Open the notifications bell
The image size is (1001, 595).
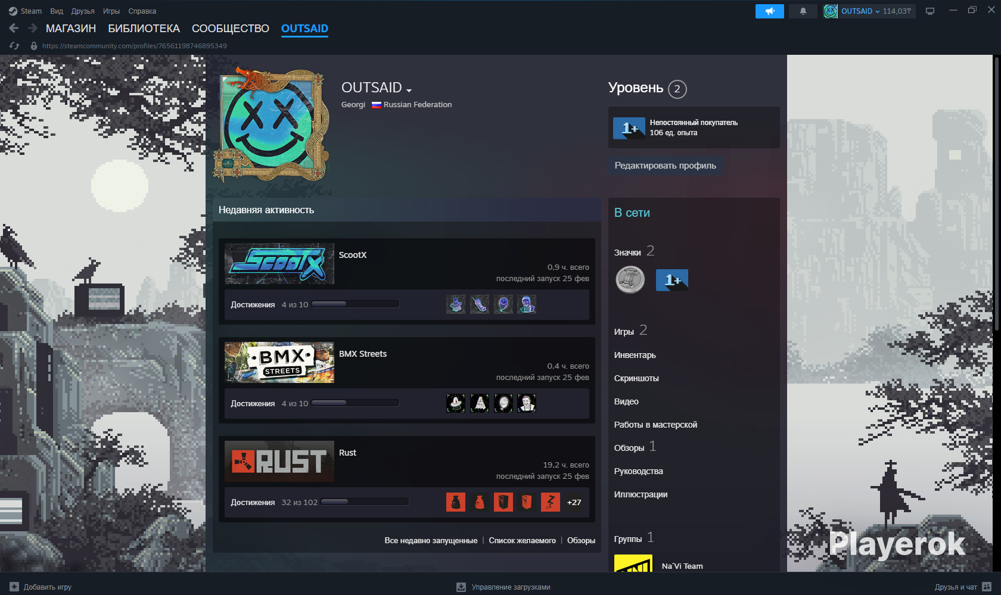pyautogui.click(x=803, y=11)
